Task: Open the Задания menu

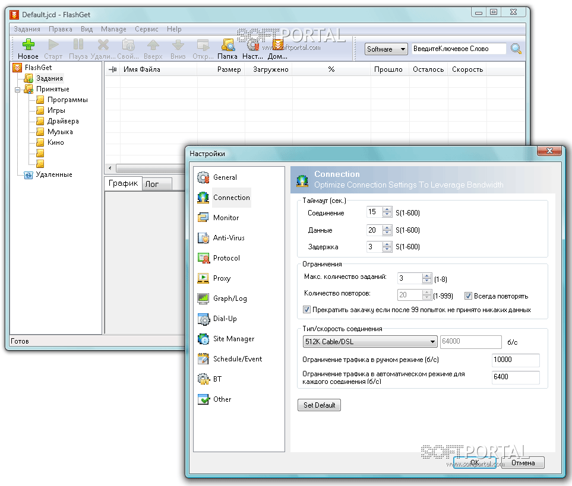Action: click(27, 29)
